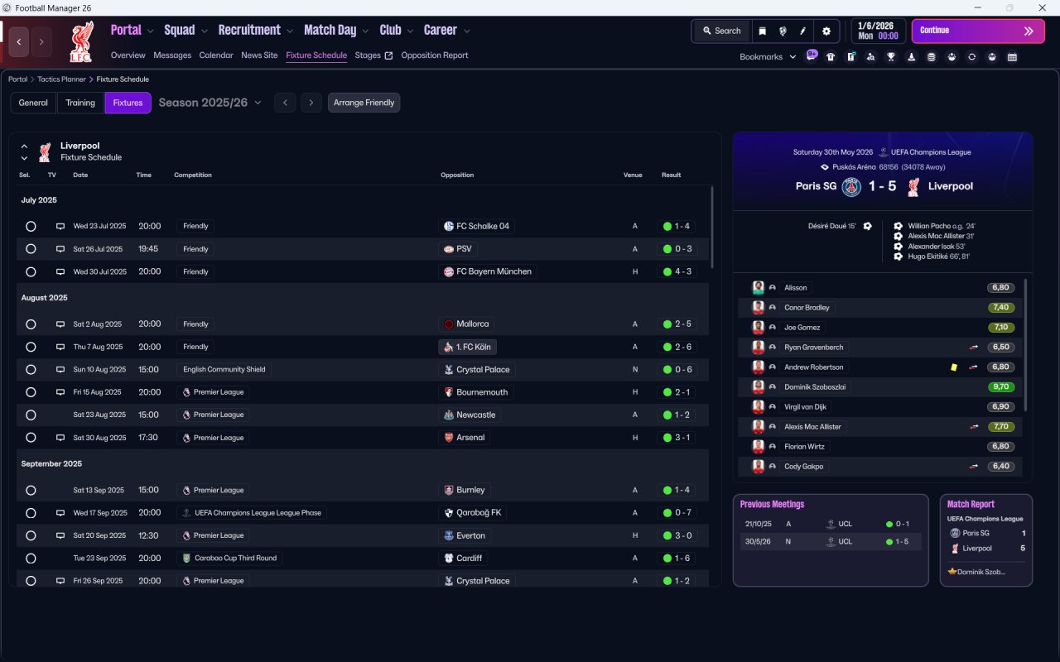Screen dimensions: 1060x662
Task: Select the General view tab
Action: [33, 103]
